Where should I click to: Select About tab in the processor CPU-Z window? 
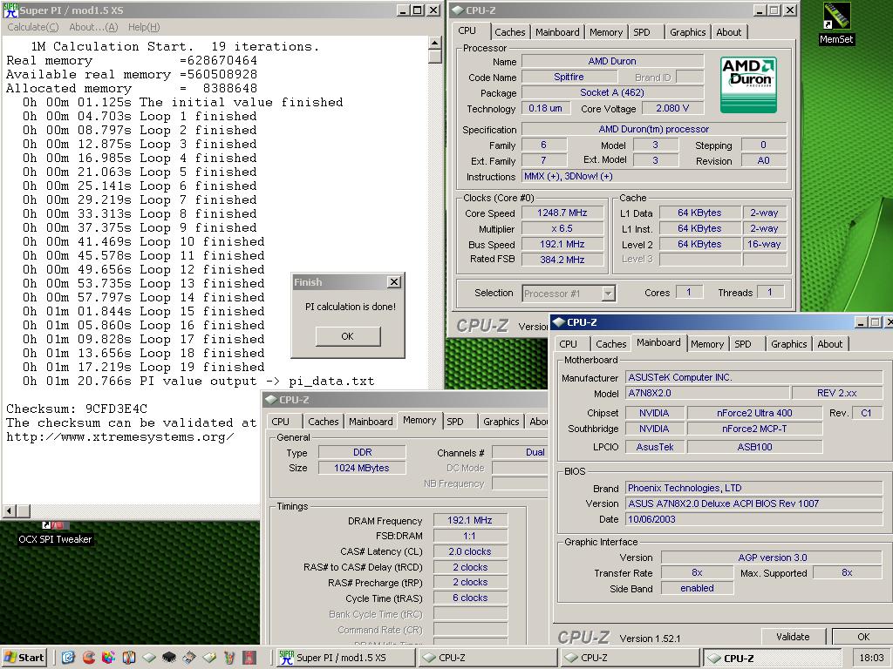point(729,32)
